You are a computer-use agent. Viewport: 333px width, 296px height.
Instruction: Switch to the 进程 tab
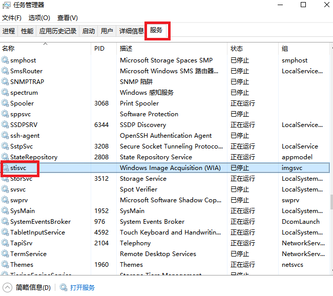pyautogui.click(x=9, y=31)
